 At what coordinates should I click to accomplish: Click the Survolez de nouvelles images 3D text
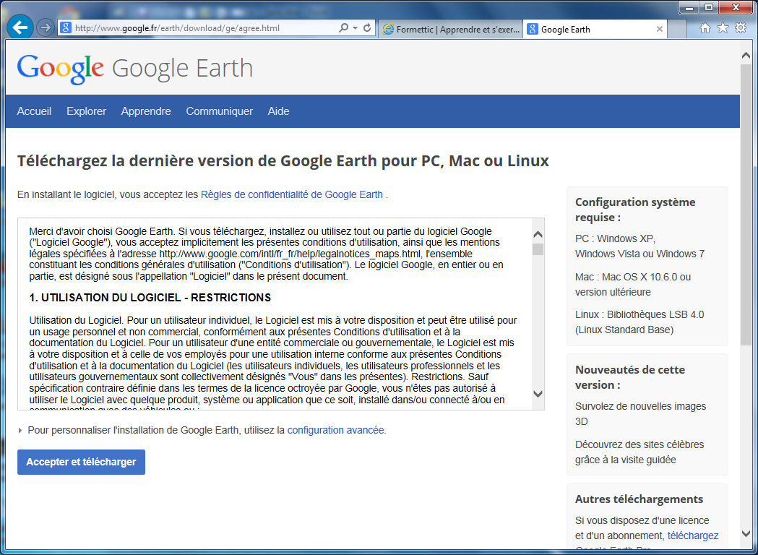(x=640, y=414)
